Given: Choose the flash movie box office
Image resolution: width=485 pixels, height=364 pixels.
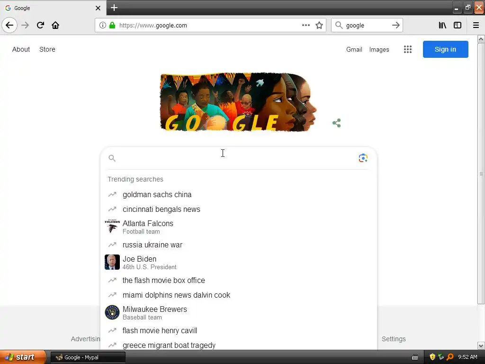Looking at the screenshot, I should click(163, 280).
